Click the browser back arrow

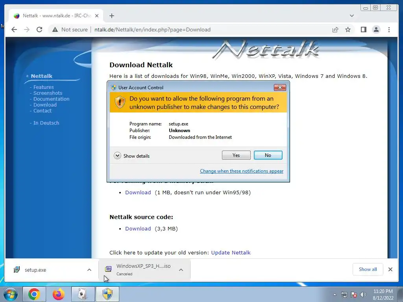point(14,29)
